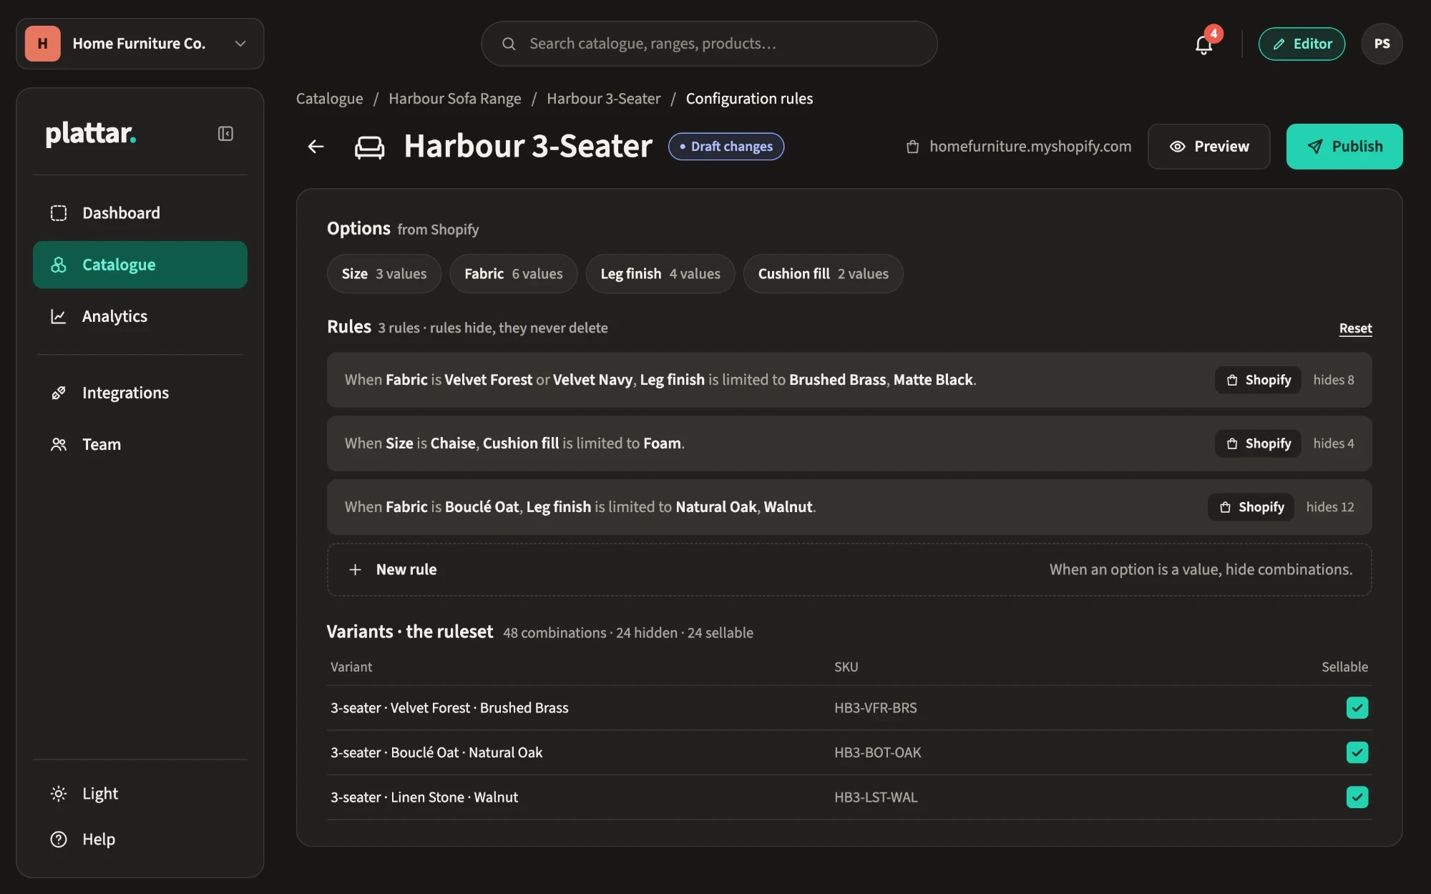Expand the Home Furniture Co. workspace dropdown
The height and width of the screenshot is (894, 1431).
tap(140, 44)
